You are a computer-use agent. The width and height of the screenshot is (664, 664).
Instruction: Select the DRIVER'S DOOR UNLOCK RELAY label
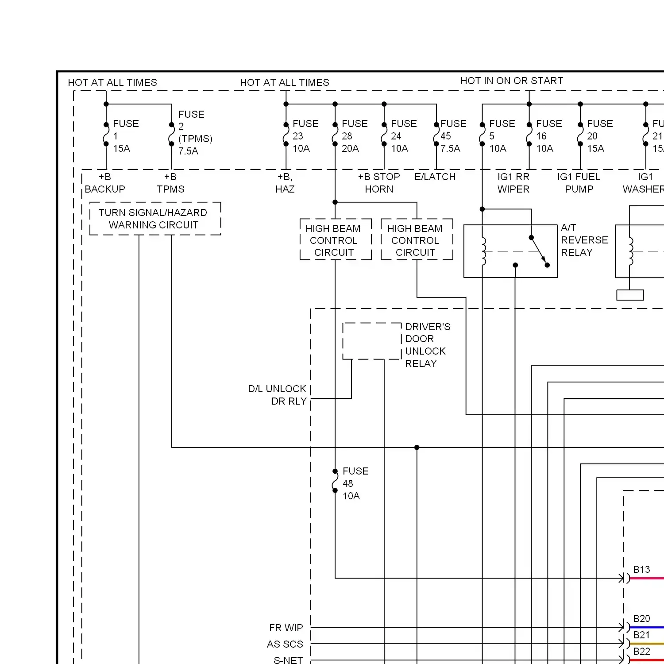click(428, 345)
